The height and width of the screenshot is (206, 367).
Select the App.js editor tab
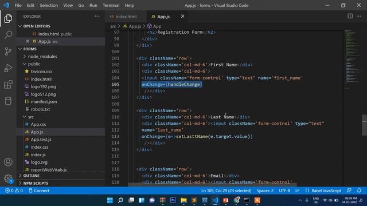click(x=163, y=17)
